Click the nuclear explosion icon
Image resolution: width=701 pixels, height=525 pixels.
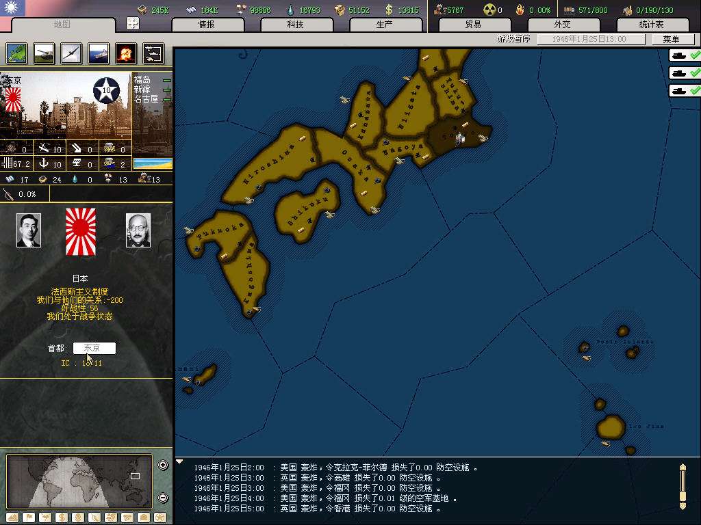click(x=125, y=53)
